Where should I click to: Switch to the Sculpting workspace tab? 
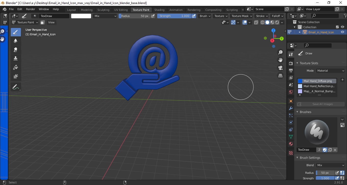(103, 10)
